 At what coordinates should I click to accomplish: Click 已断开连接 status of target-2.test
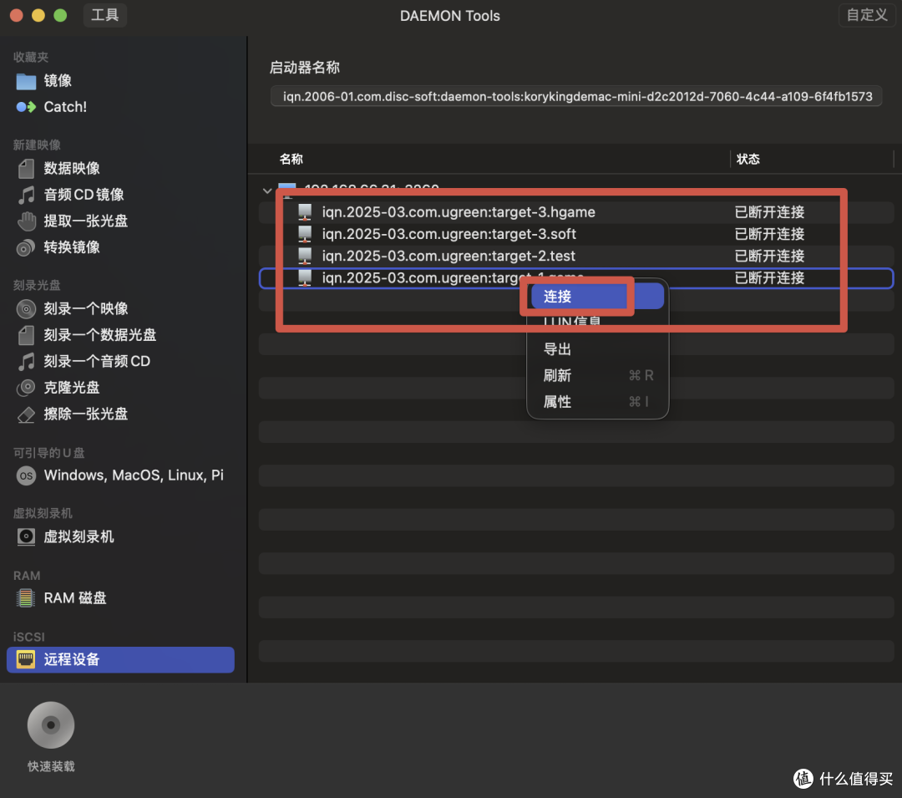pos(770,256)
